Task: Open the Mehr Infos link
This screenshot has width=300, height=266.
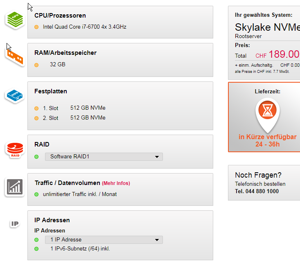Action: pyautogui.click(x=116, y=183)
